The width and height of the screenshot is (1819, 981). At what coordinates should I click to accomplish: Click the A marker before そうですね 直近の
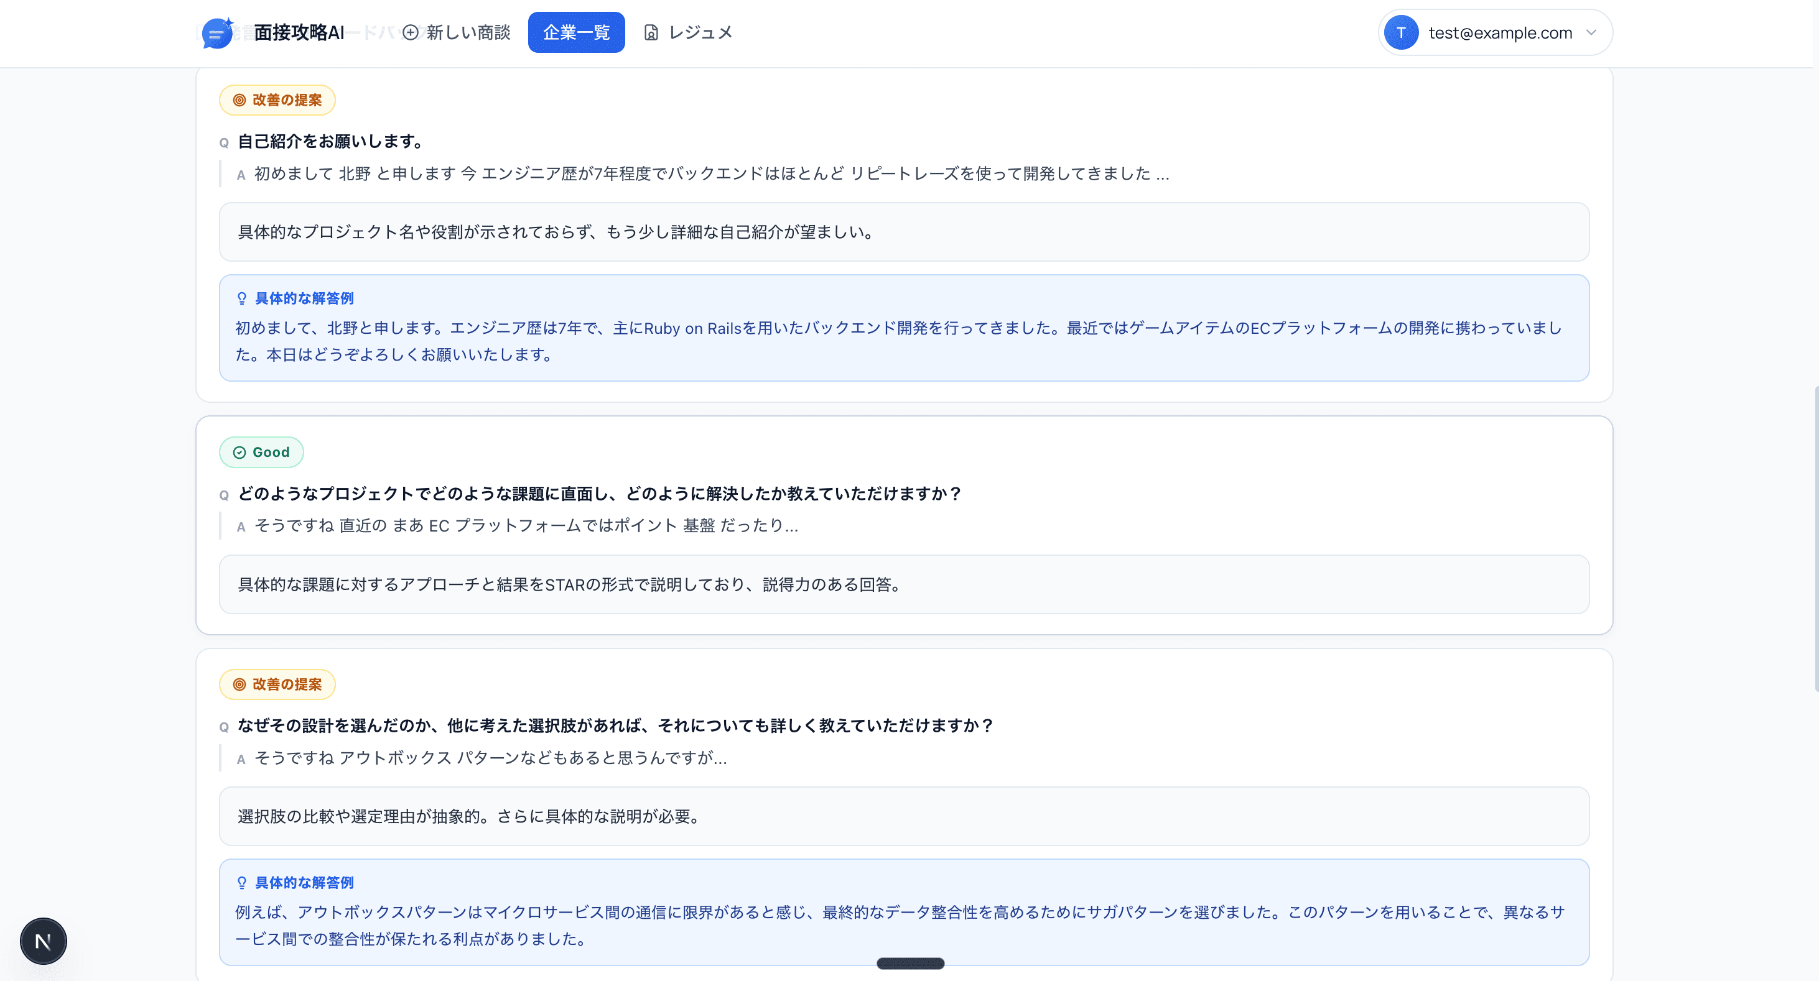pos(241,527)
